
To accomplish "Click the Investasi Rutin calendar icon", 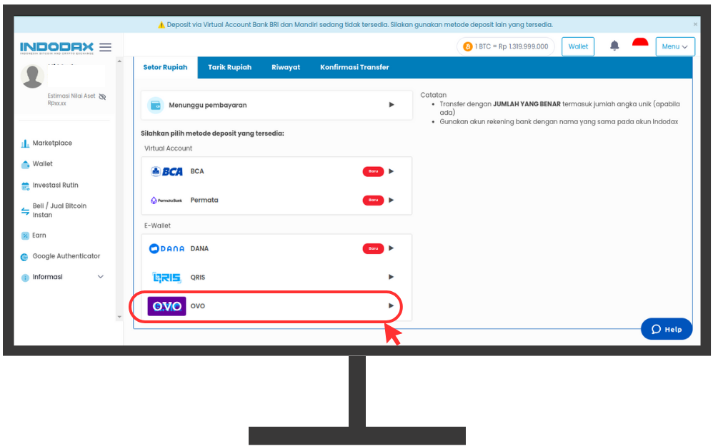I will [x=25, y=186].
